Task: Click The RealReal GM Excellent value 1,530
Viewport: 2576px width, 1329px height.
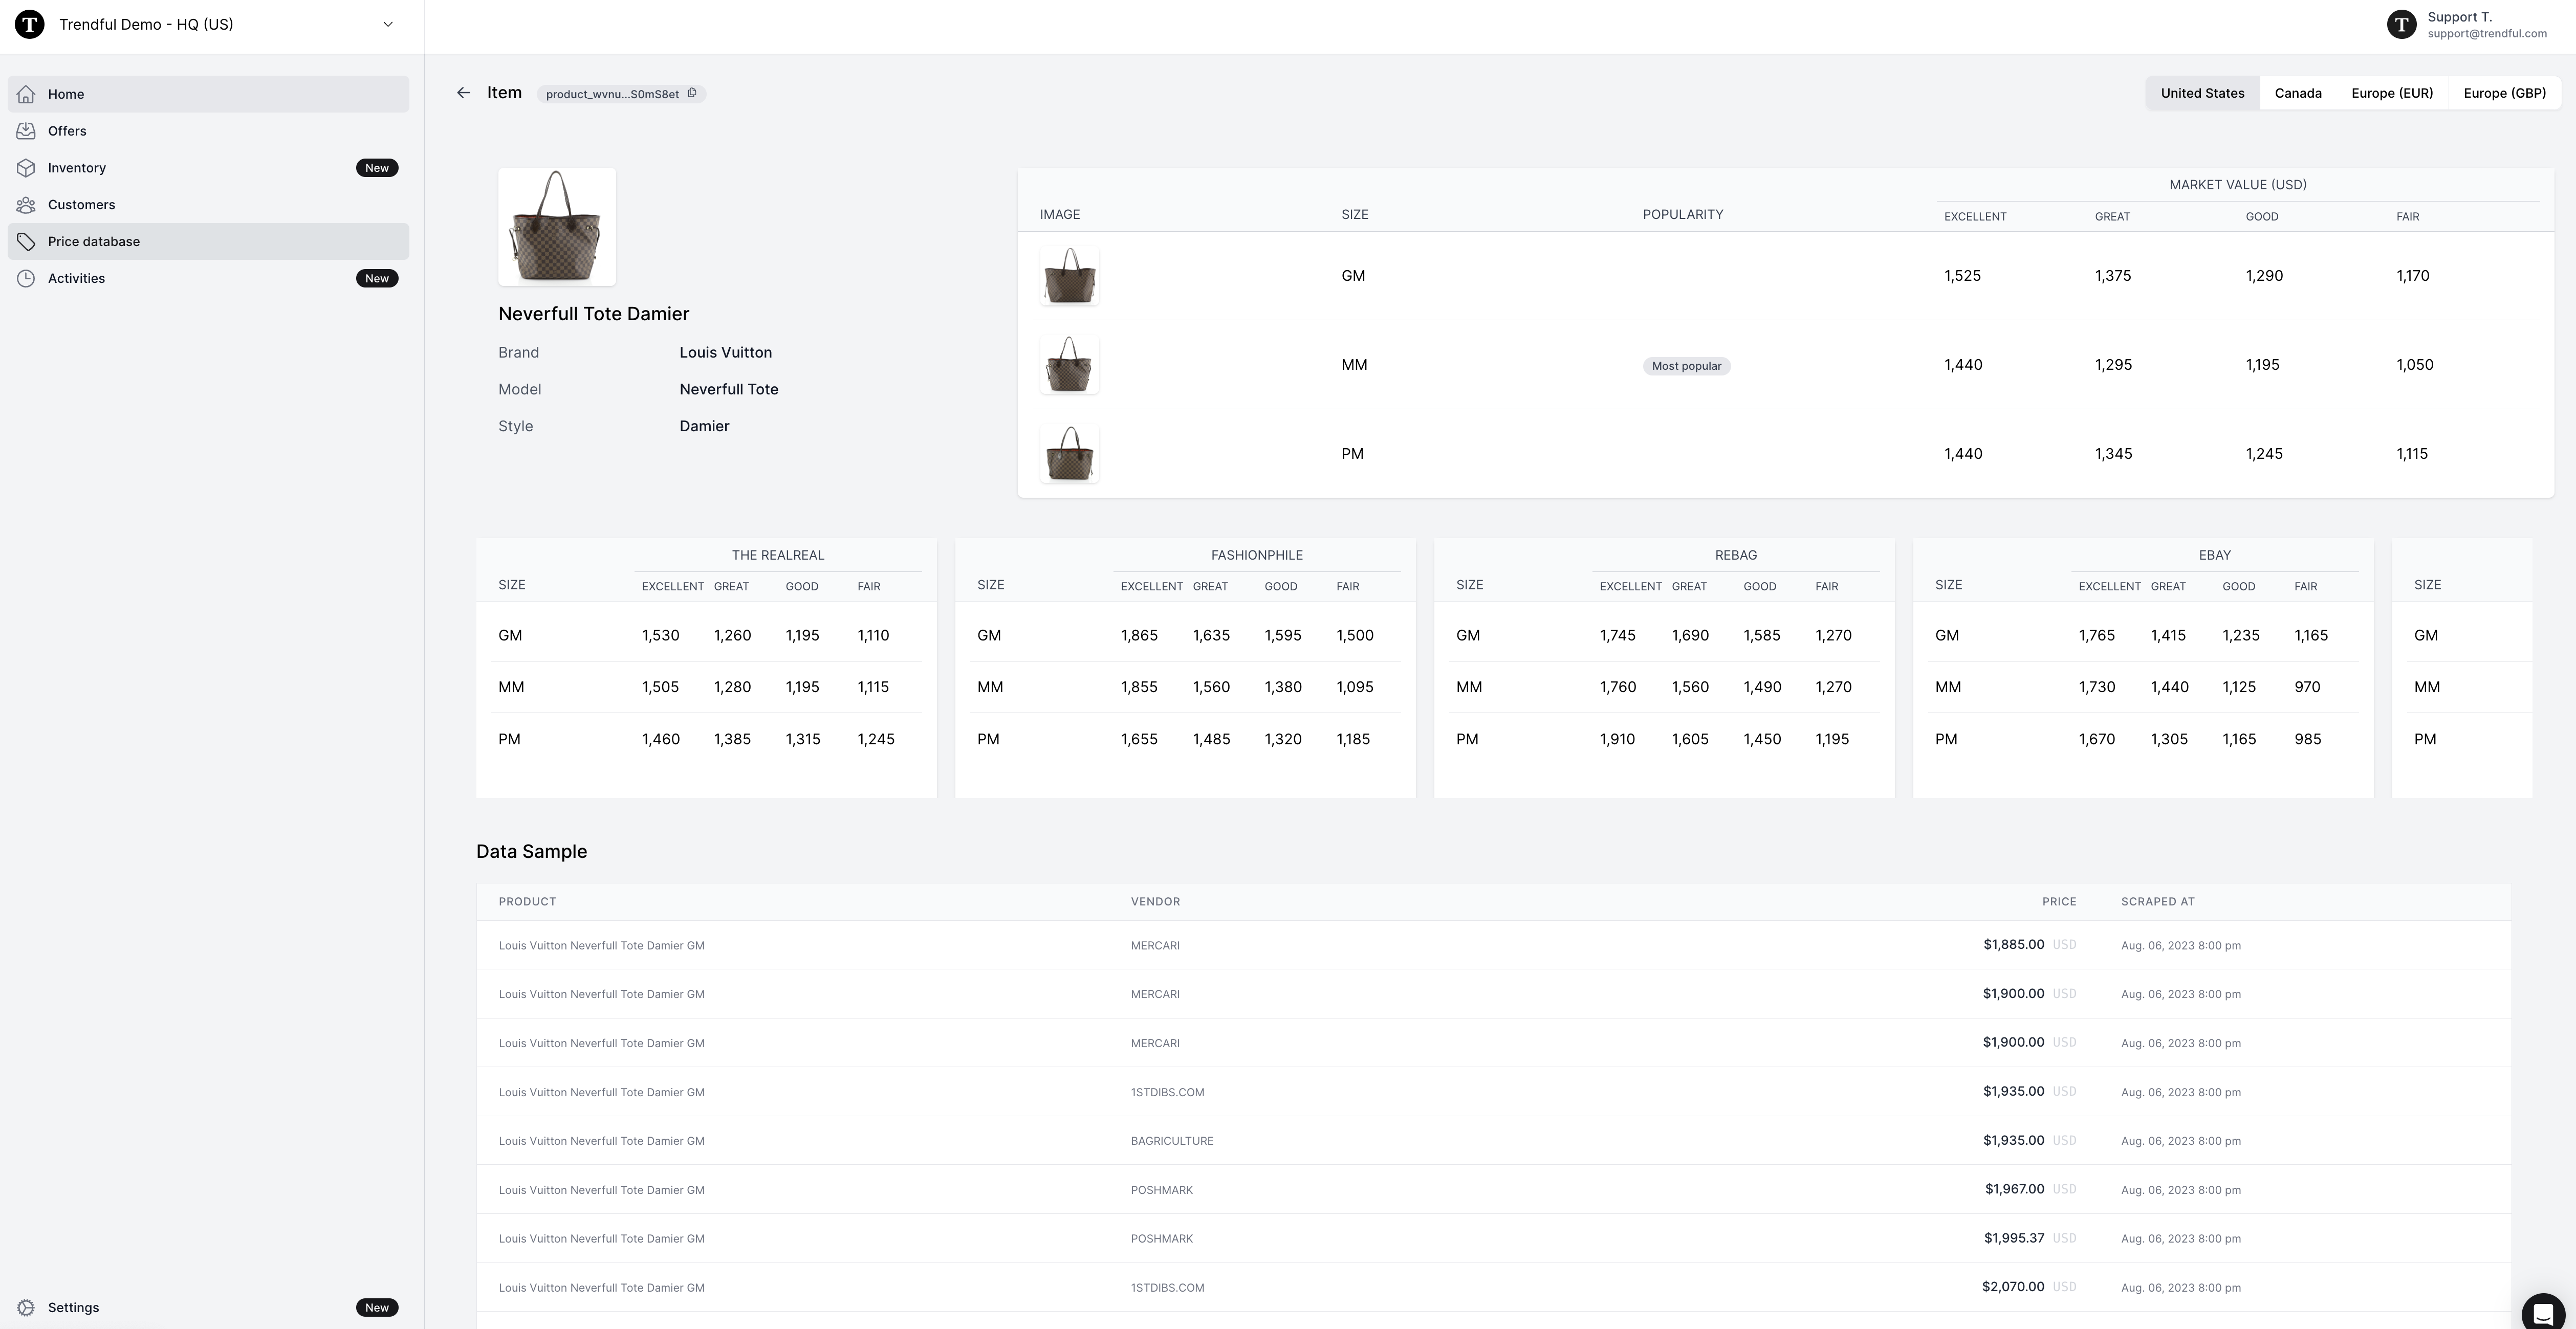Action: [x=660, y=636]
